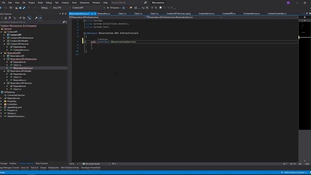Image resolution: width=311 pixels, height=175 pixels.
Task: Open the Team Explorer panel tab
Action: click(x=42, y=163)
